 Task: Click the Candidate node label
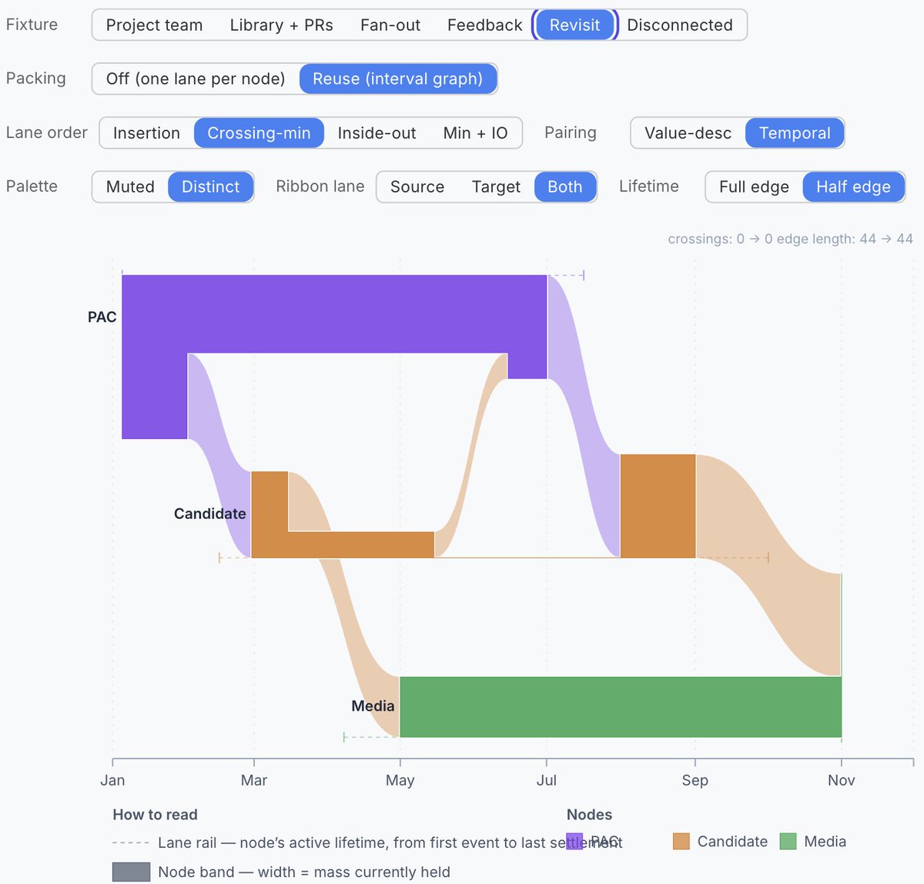tap(209, 514)
